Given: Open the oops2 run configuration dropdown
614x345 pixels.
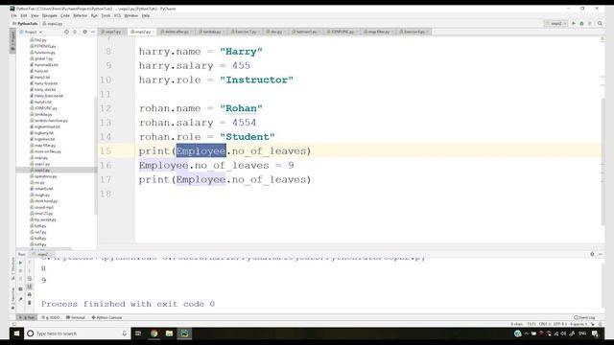Looking at the screenshot, I should [555, 23].
